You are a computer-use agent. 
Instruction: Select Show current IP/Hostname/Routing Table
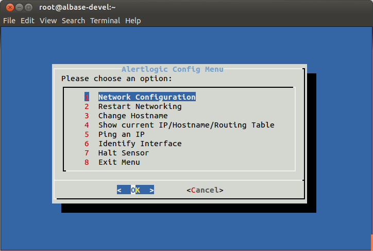(x=186, y=125)
